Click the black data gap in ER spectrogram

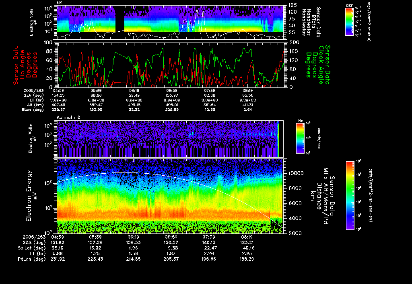(119, 18)
